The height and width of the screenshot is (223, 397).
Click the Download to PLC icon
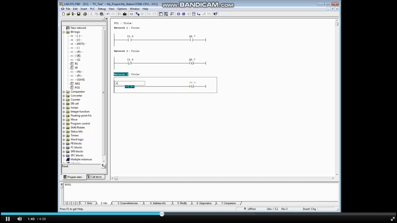pyautogui.click(x=125, y=14)
